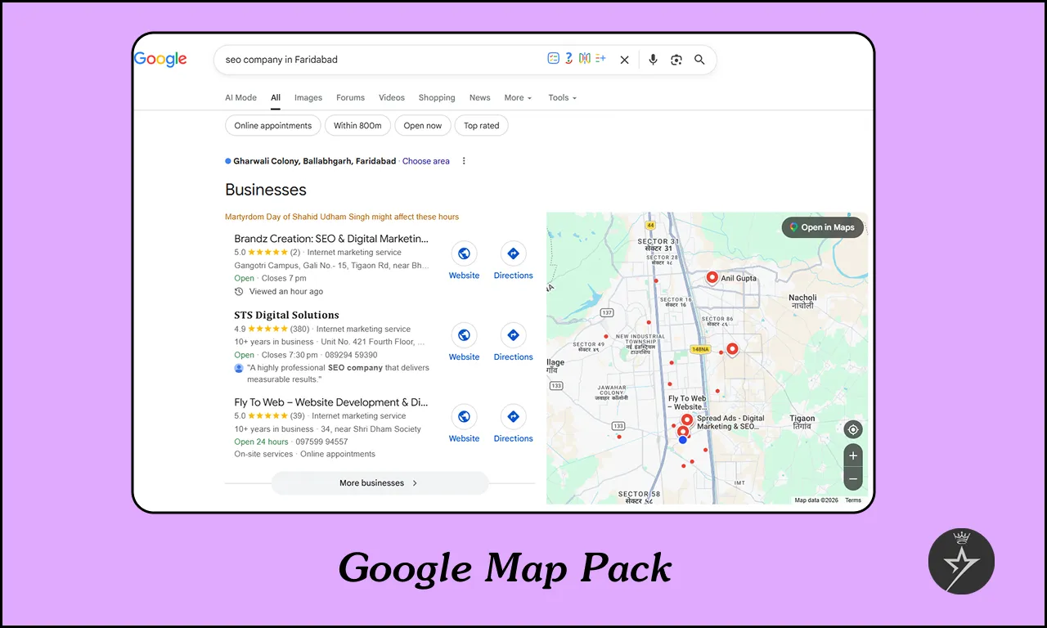Click the Martyrdom Day of Shahid Udham Singh notice
1047x628 pixels.
click(342, 217)
